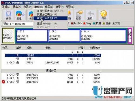The height and width of the screenshot is (101, 135).
Task: Click the 开始 column header
Action: 75,48
